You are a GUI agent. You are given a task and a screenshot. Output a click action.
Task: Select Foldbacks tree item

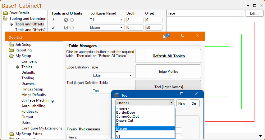30,112
